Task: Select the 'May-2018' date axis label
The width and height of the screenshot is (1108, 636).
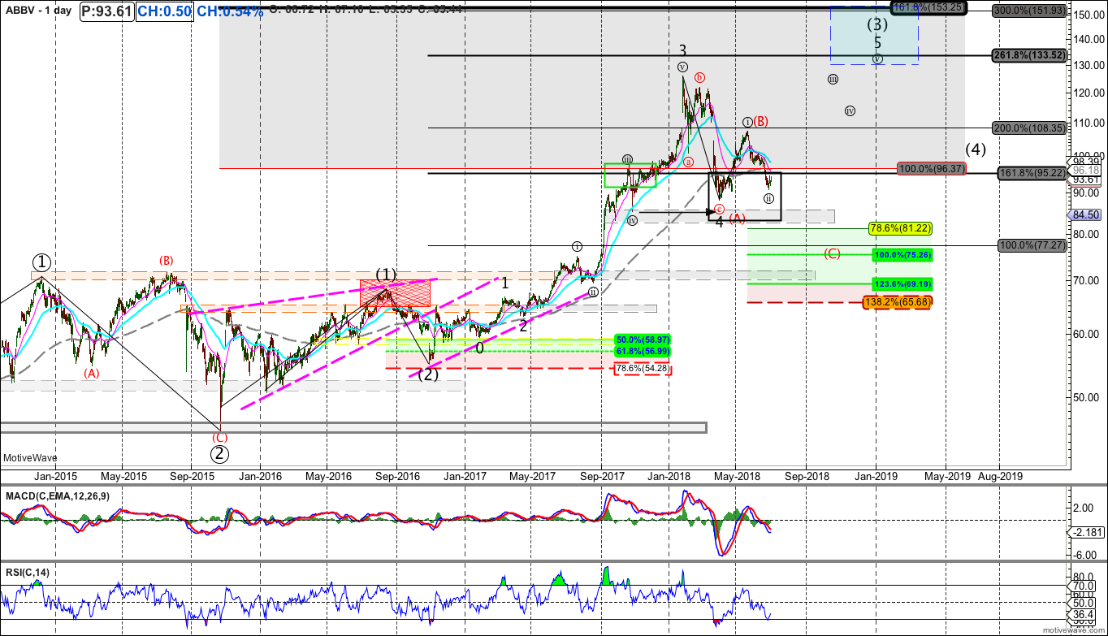Action: [735, 476]
